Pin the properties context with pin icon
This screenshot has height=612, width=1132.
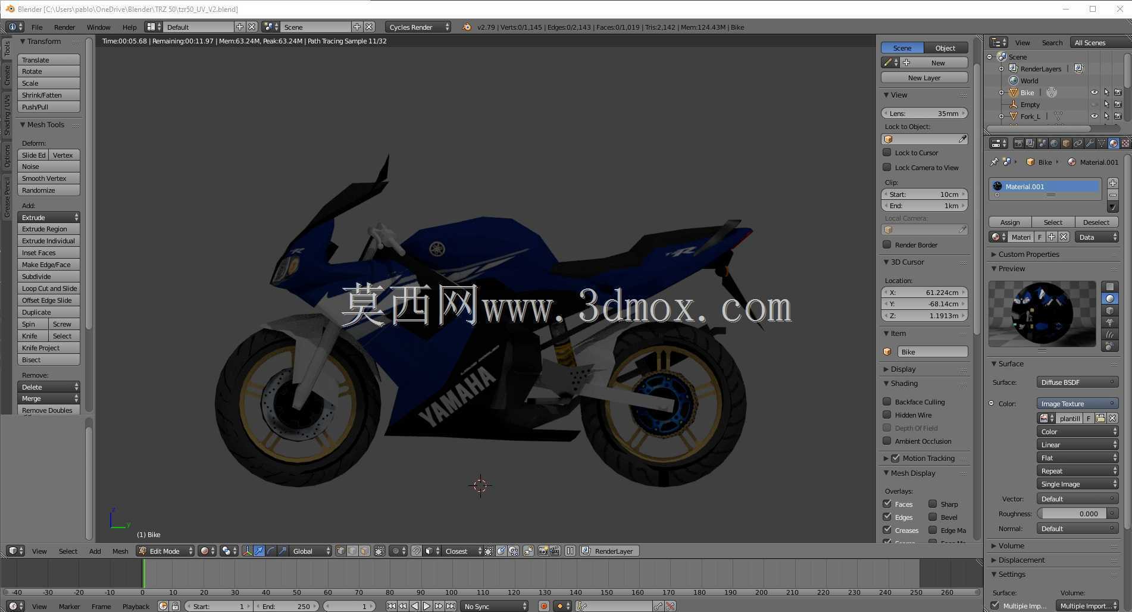994,162
